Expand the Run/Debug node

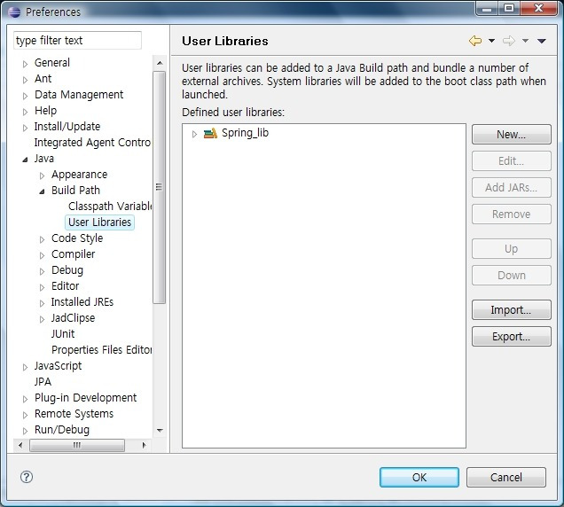pyautogui.click(x=25, y=431)
